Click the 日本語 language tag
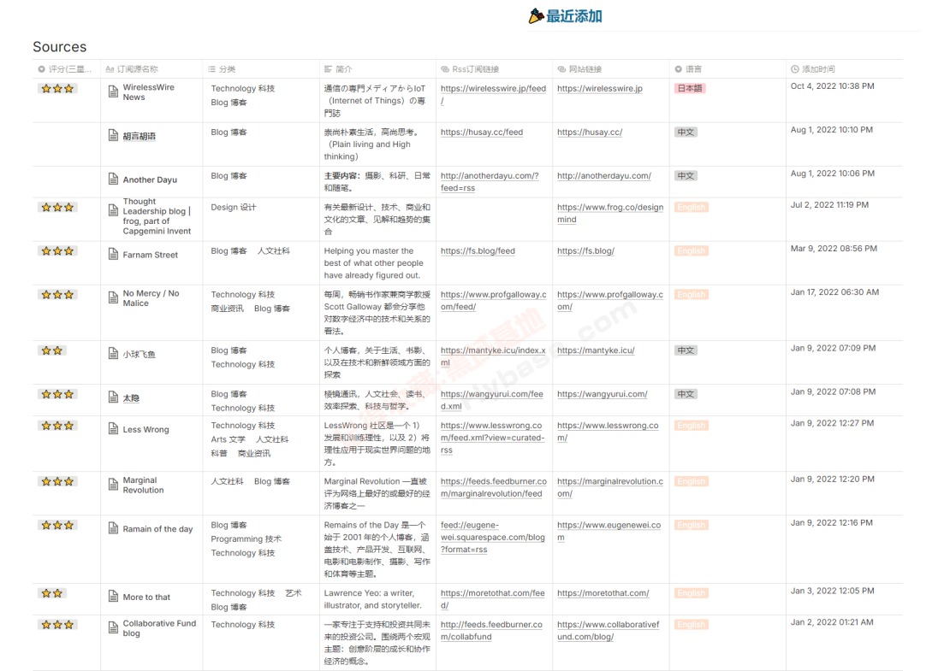The height and width of the screenshot is (671, 950). tap(690, 88)
